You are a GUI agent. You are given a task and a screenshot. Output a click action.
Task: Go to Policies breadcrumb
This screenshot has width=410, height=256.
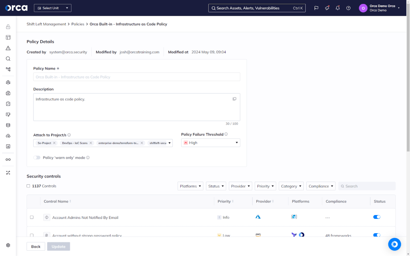click(x=78, y=24)
